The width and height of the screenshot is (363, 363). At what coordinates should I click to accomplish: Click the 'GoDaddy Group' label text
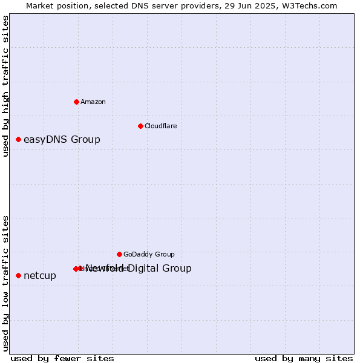(x=149, y=254)
